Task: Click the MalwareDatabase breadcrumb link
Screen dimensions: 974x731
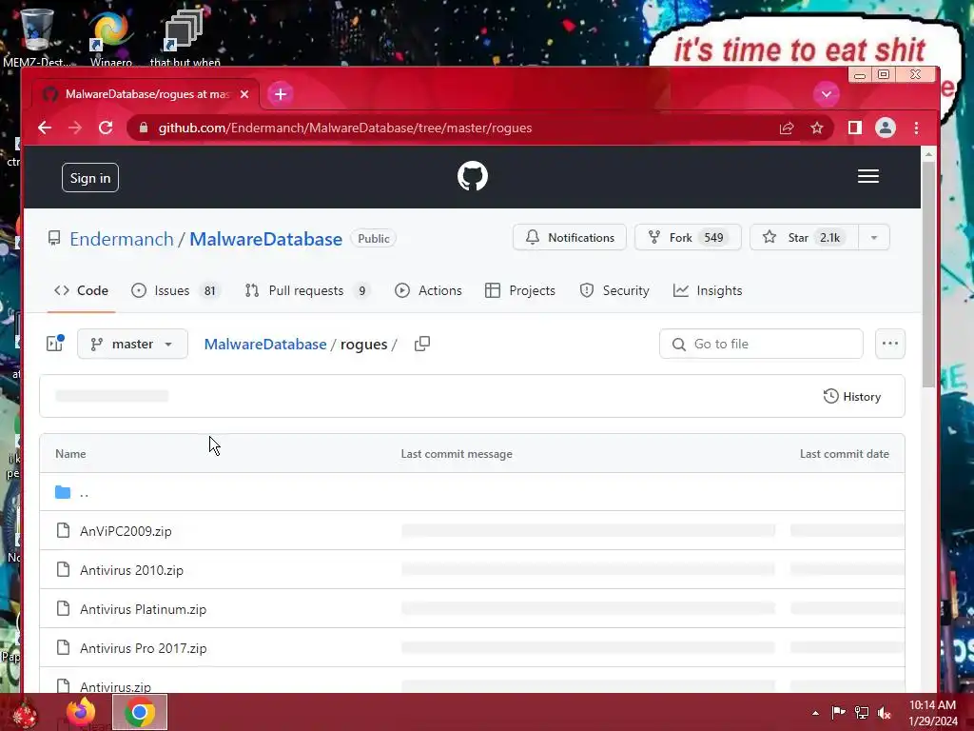Action: (265, 344)
